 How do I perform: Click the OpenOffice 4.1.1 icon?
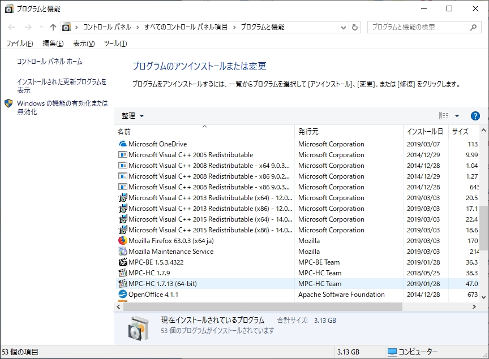coord(123,295)
